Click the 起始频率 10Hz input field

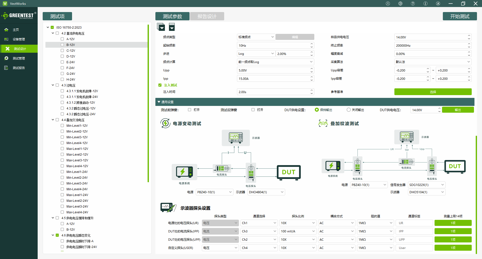[x=274, y=45]
